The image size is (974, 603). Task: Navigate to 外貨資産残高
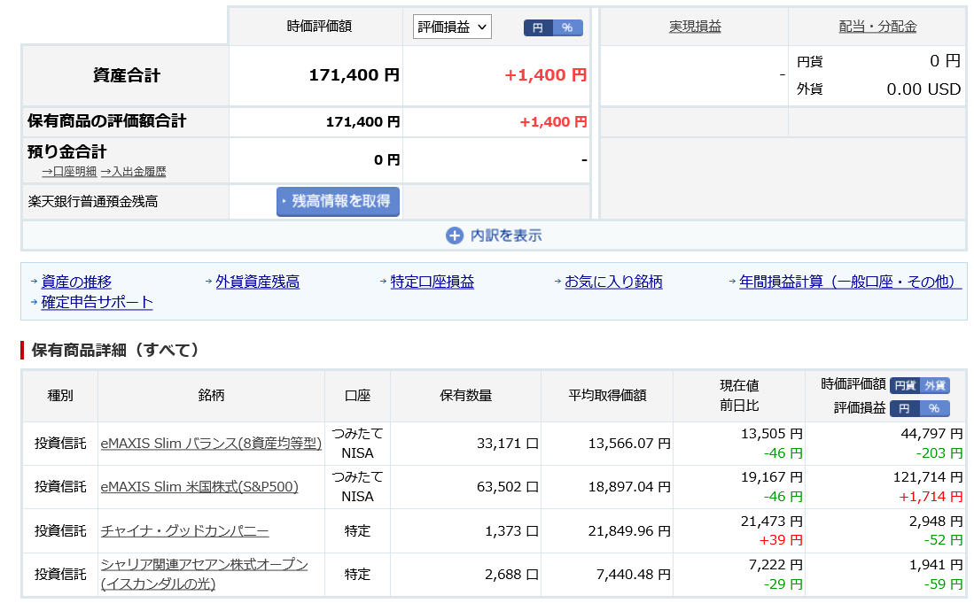[257, 282]
